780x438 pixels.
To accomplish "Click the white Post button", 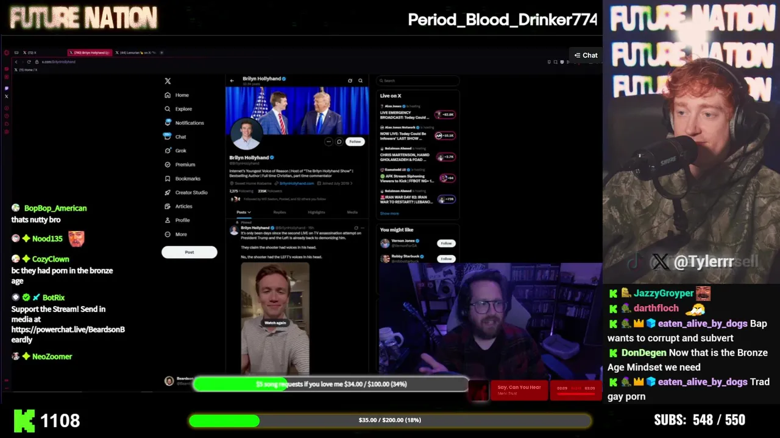I will [x=190, y=252].
